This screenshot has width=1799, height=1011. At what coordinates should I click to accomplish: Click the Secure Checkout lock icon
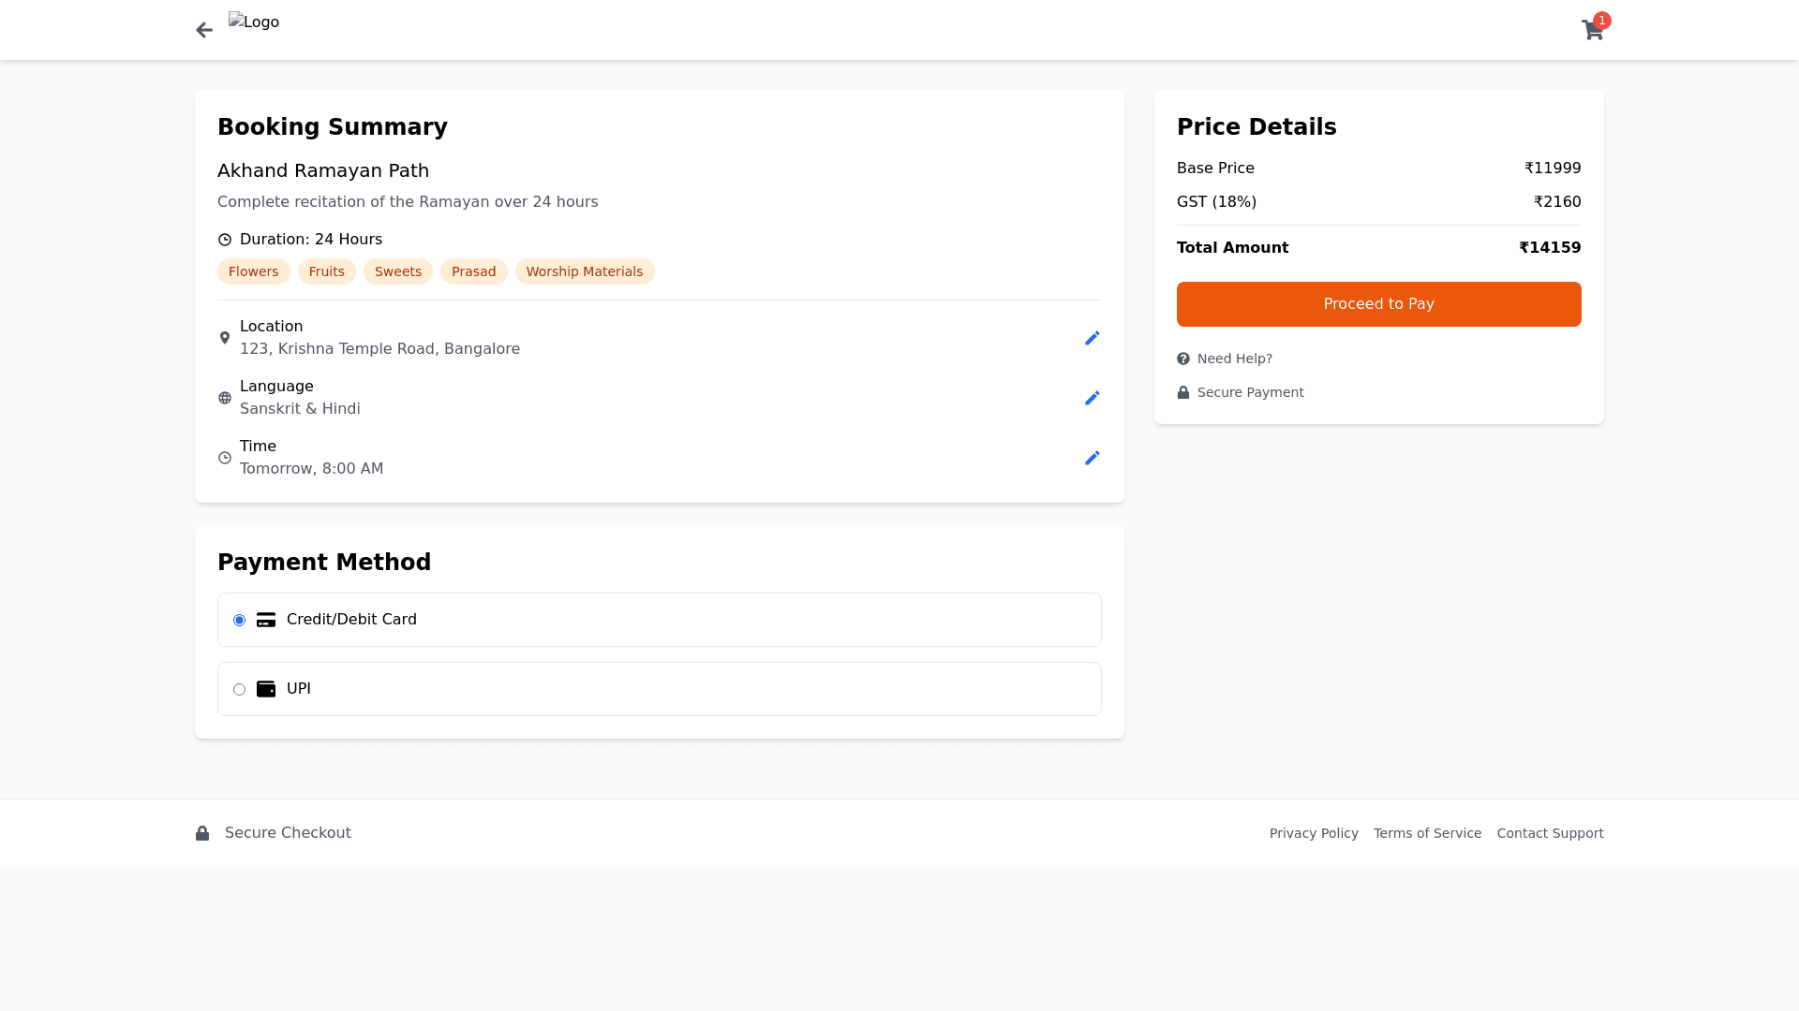[x=202, y=833]
